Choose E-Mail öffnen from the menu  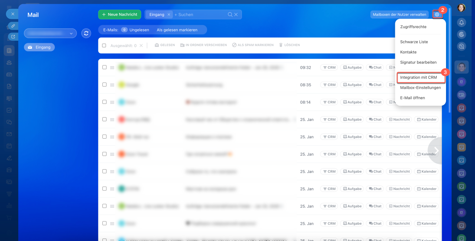(413, 98)
